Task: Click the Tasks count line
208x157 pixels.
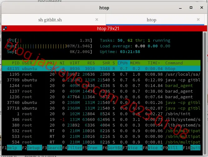Action: [135, 40]
